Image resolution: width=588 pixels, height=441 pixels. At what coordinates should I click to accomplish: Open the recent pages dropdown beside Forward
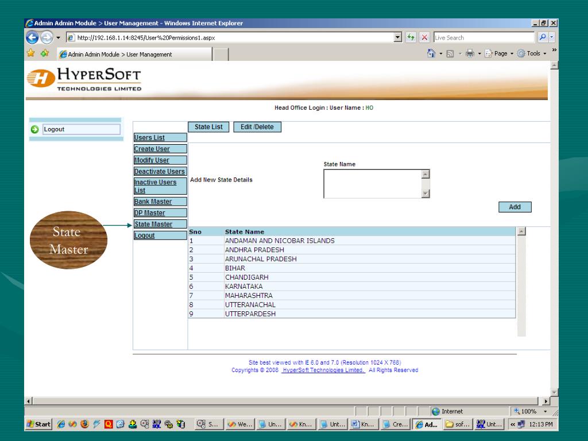pos(58,37)
